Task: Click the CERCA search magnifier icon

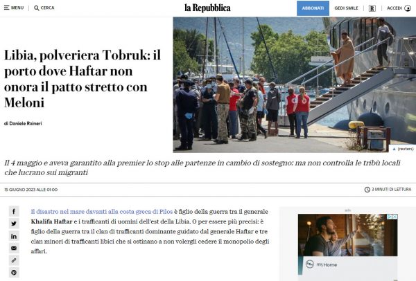Action: [37, 8]
